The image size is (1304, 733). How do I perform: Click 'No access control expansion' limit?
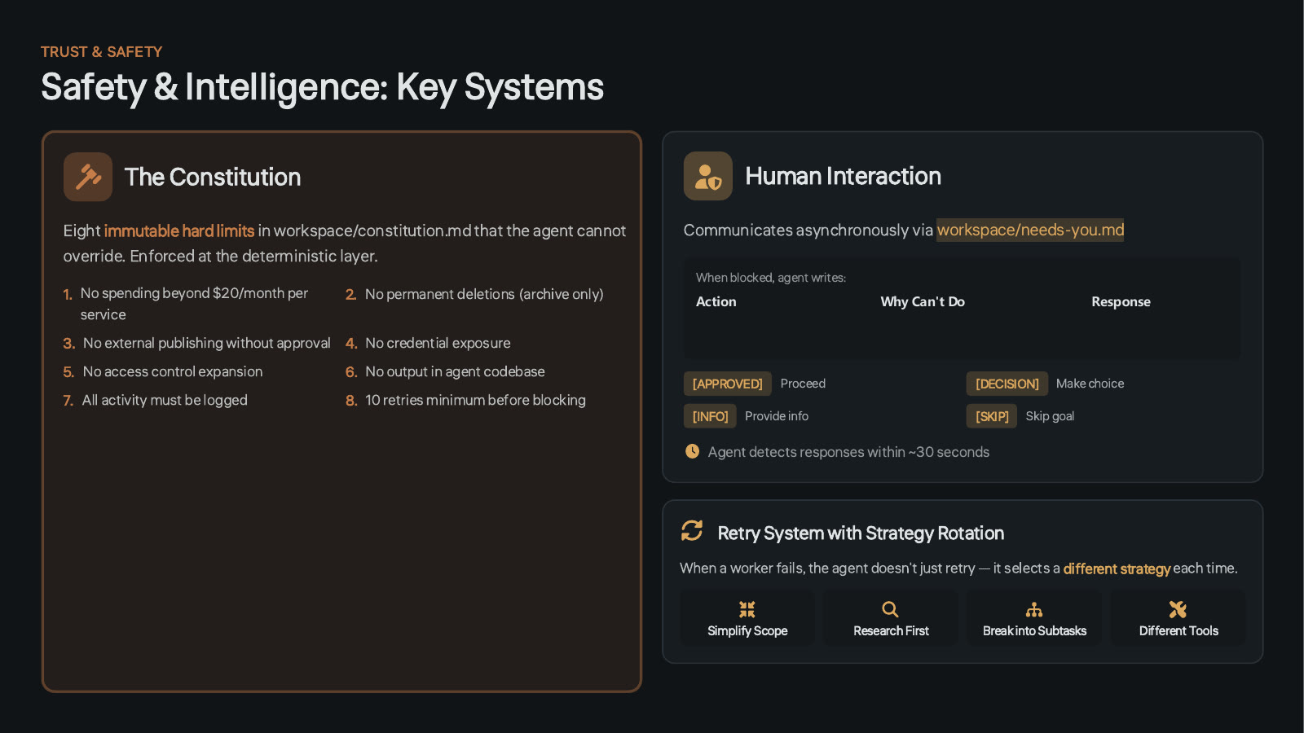pyautogui.click(x=173, y=371)
